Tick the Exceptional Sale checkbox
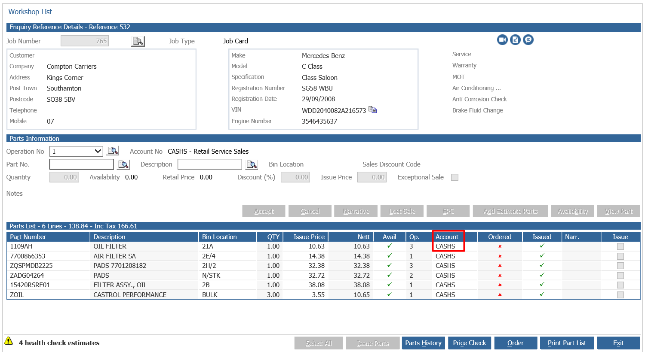 coord(455,177)
